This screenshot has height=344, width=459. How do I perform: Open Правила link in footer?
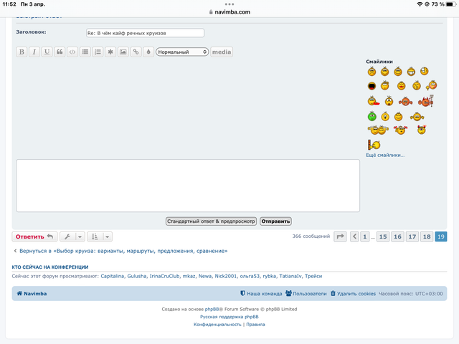pyautogui.click(x=255, y=325)
